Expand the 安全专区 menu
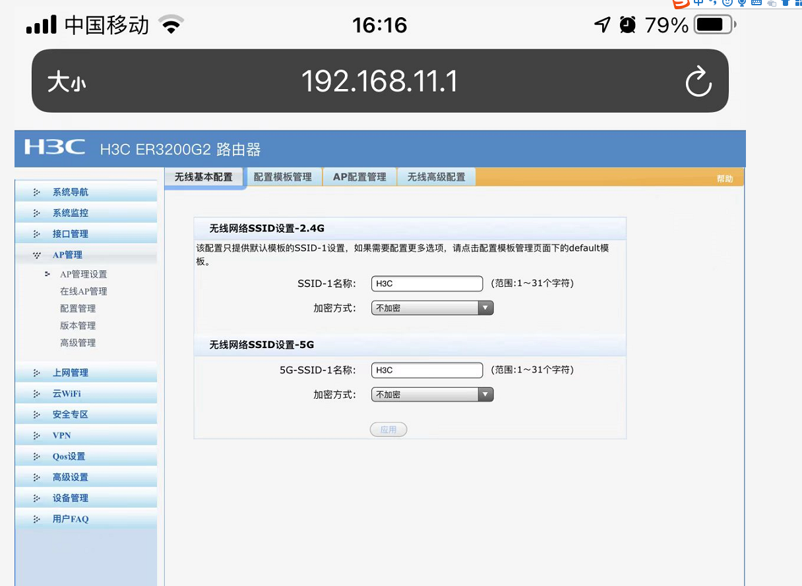This screenshot has height=586, width=802. (x=86, y=415)
